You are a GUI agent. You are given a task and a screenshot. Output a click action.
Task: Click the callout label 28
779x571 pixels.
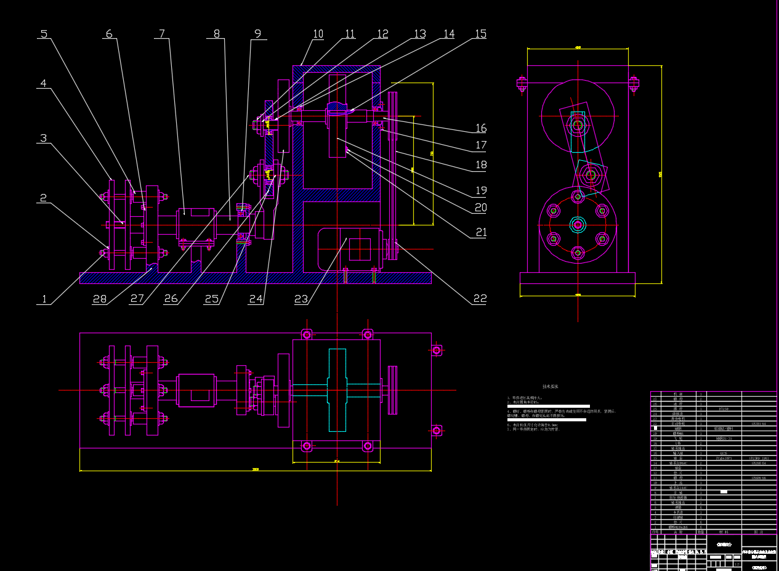100,299
